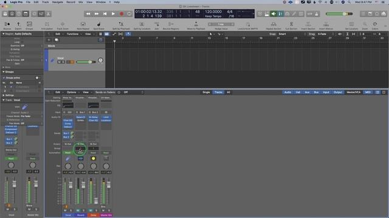The width and height of the screenshot is (389, 218).
Task: Click the Articulation toolbar icon
Action: coord(47,25)
